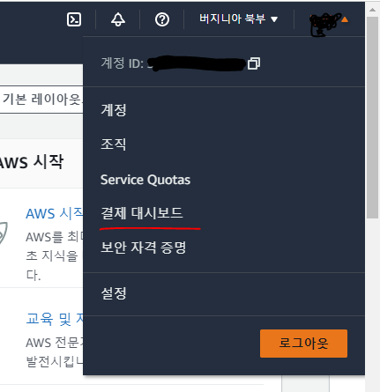This screenshot has height=392, width=380.
Task: Follow the 교육 및 link
Action: pos(55,319)
